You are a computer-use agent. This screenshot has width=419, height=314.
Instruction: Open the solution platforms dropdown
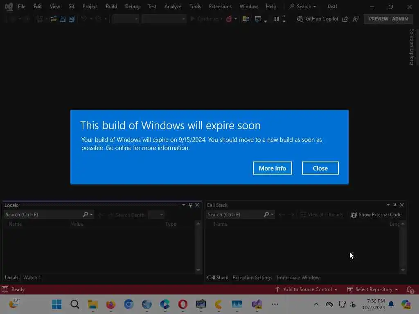tap(164, 19)
